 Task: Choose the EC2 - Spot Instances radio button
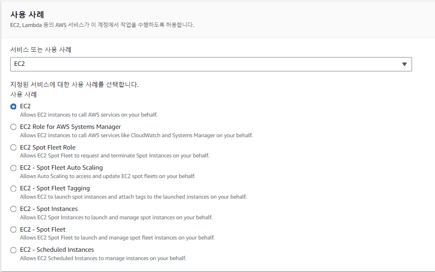(13, 209)
